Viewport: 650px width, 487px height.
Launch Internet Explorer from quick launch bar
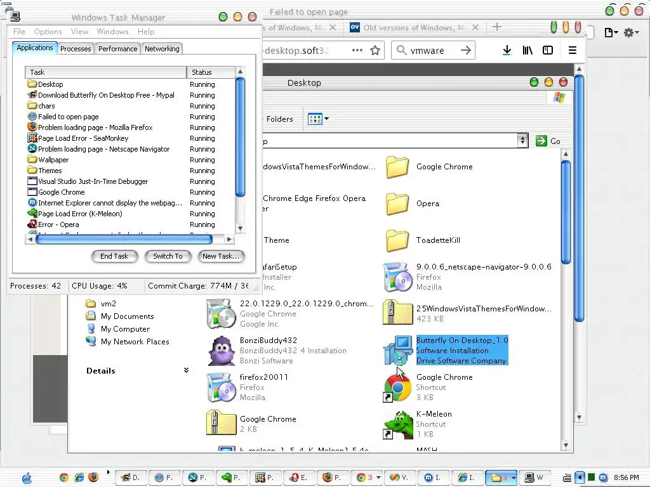click(79, 477)
